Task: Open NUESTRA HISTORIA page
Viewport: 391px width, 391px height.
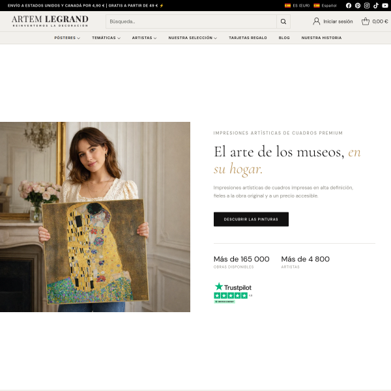Action: click(x=321, y=38)
